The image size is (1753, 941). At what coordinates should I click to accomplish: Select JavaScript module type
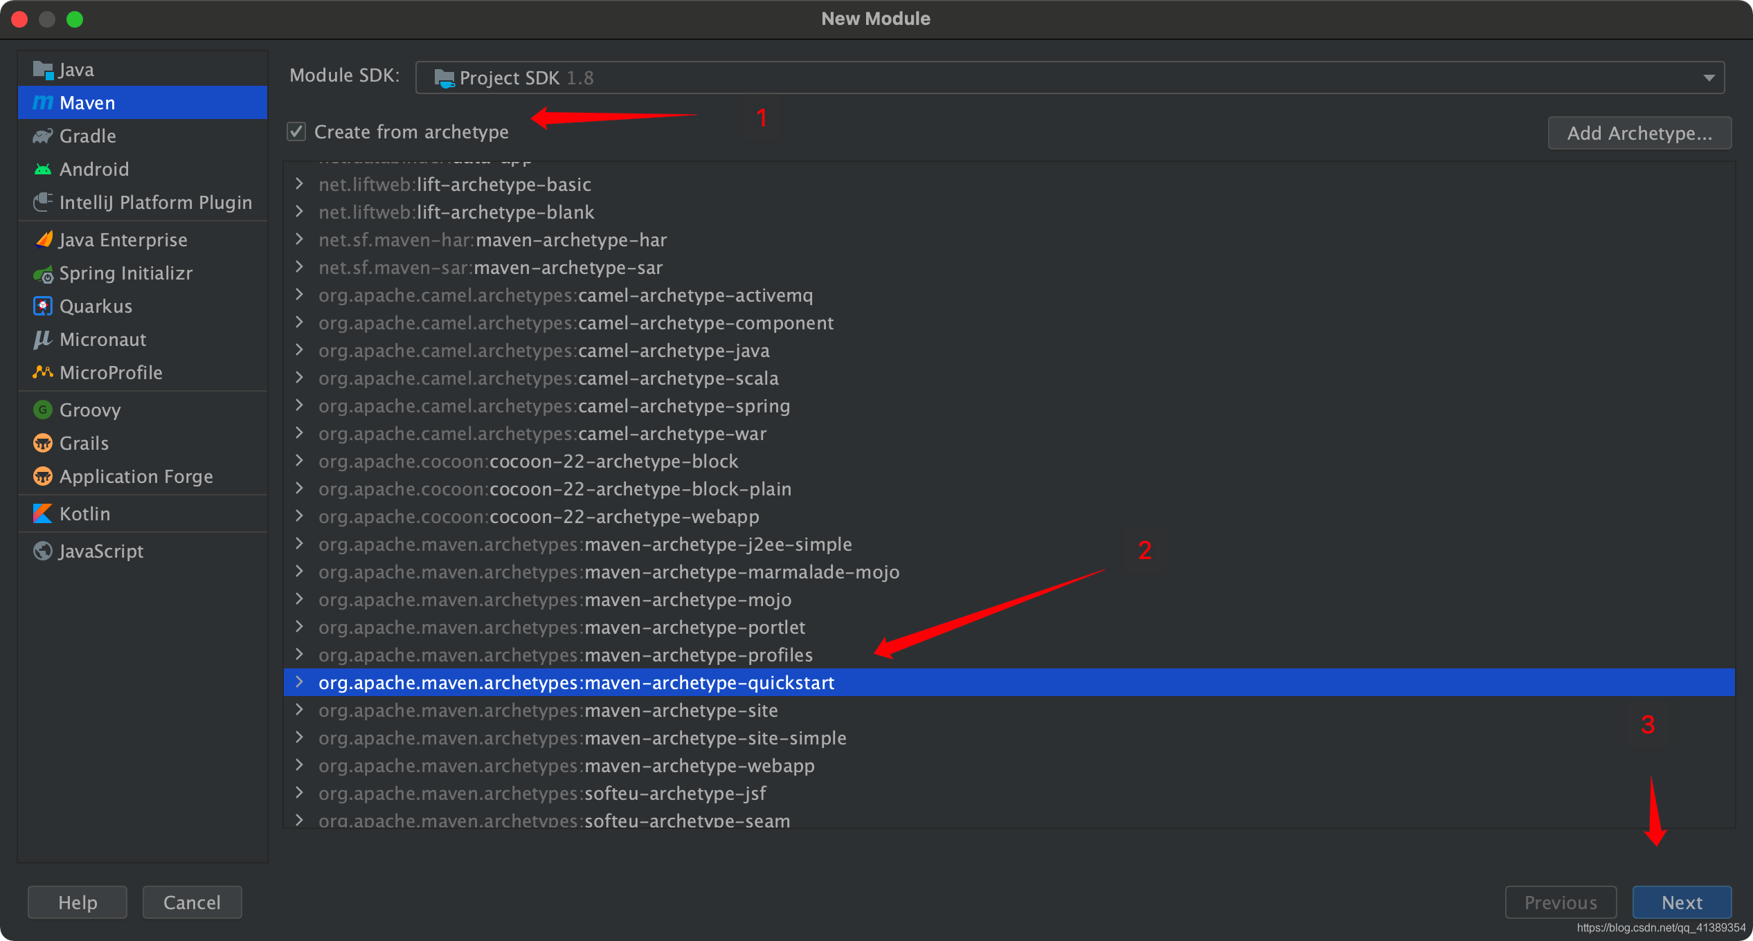[x=143, y=551]
